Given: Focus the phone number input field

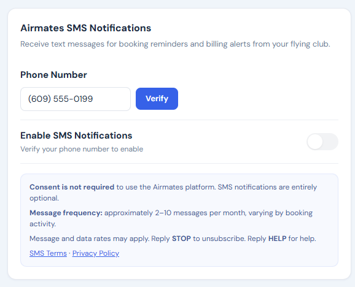Looking at the screenshot, I should (x=76, y=99).
